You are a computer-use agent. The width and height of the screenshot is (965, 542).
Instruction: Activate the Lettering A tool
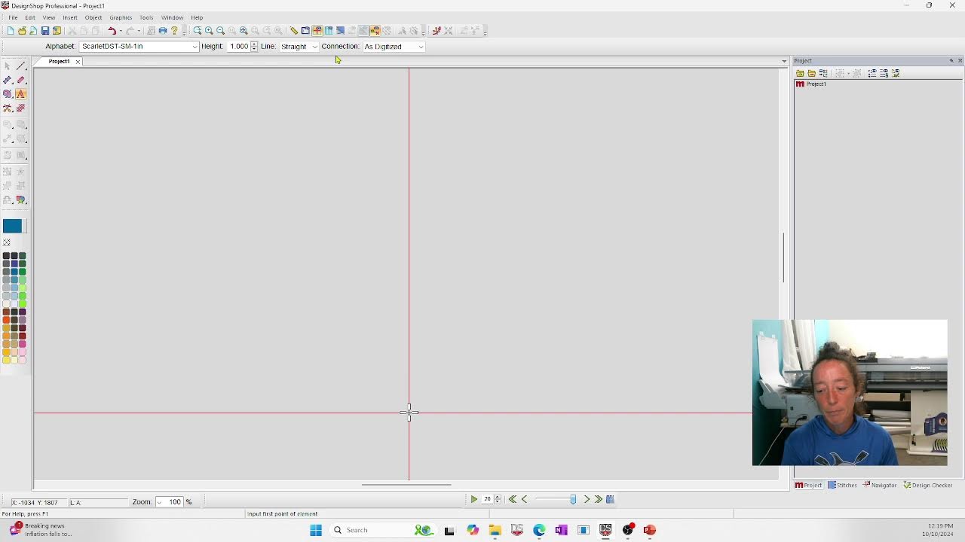click(20, 94)
